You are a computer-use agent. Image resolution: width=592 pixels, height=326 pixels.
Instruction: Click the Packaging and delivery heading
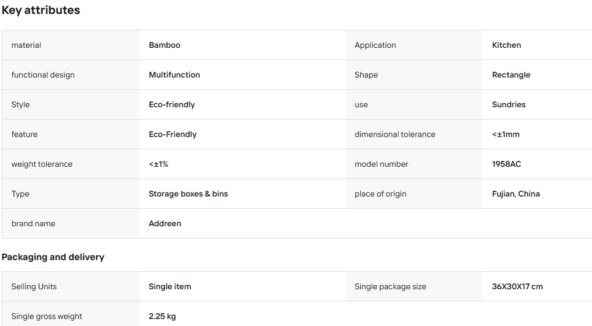click(53, 257)
